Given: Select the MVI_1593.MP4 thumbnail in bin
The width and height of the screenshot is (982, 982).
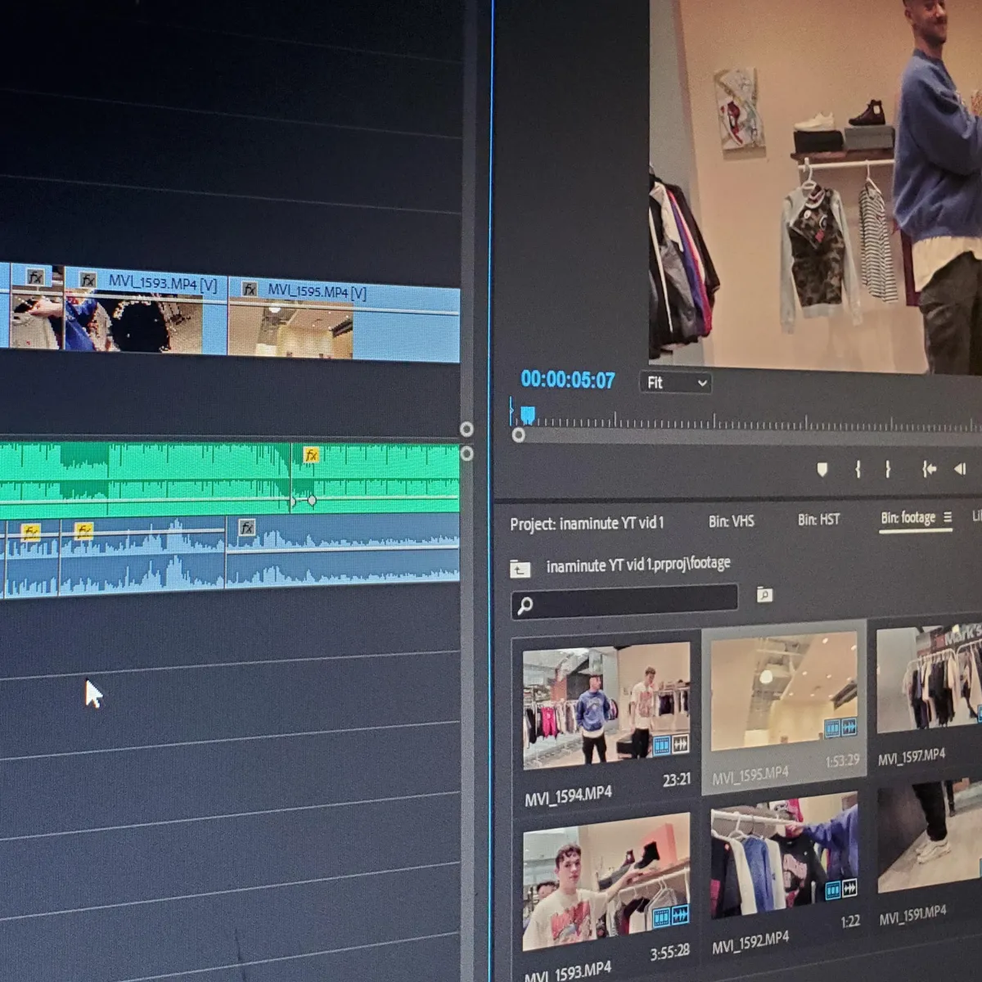Looking at the screenshot, I should click(x=606, y=881).
